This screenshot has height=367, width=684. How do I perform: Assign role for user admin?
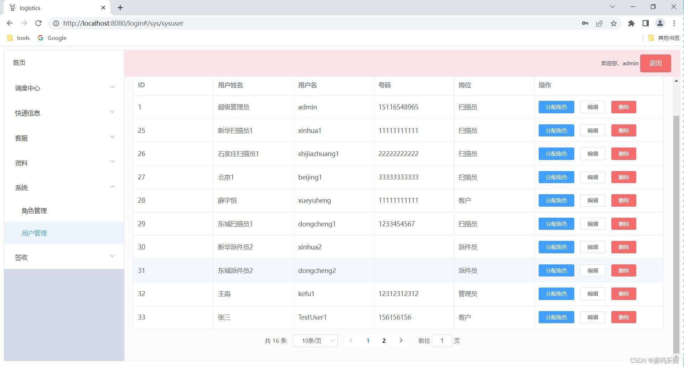click(x=556, y=107)
